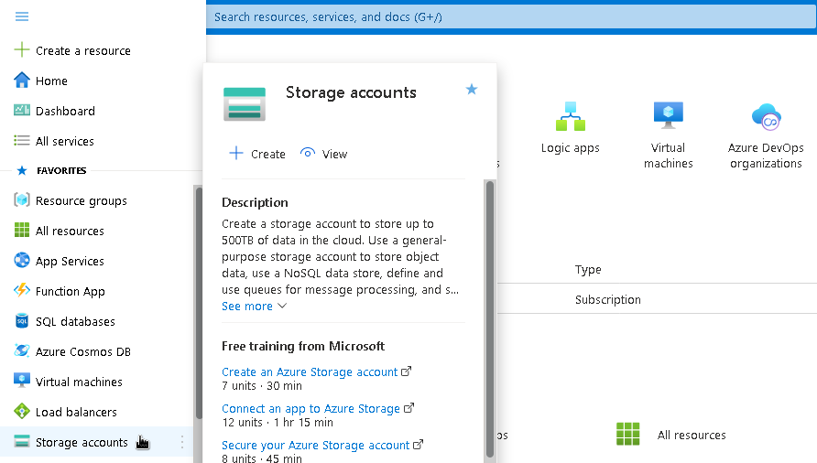Click the Azure DevOps organizations label
This screenshot has width=817, height=463.
coord(766,156)
